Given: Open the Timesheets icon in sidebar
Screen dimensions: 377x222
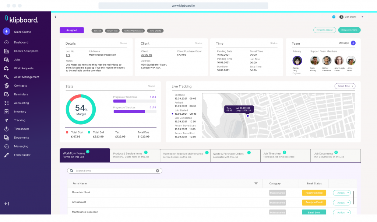Looking at the screenshot, I should click(6, 129).
